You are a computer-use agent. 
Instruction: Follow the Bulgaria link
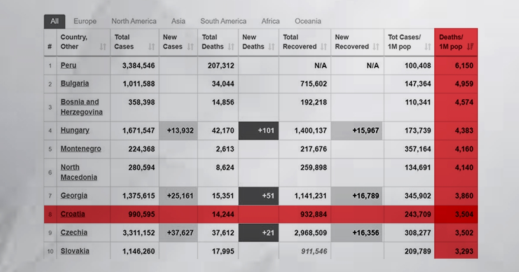click(75, 84)
